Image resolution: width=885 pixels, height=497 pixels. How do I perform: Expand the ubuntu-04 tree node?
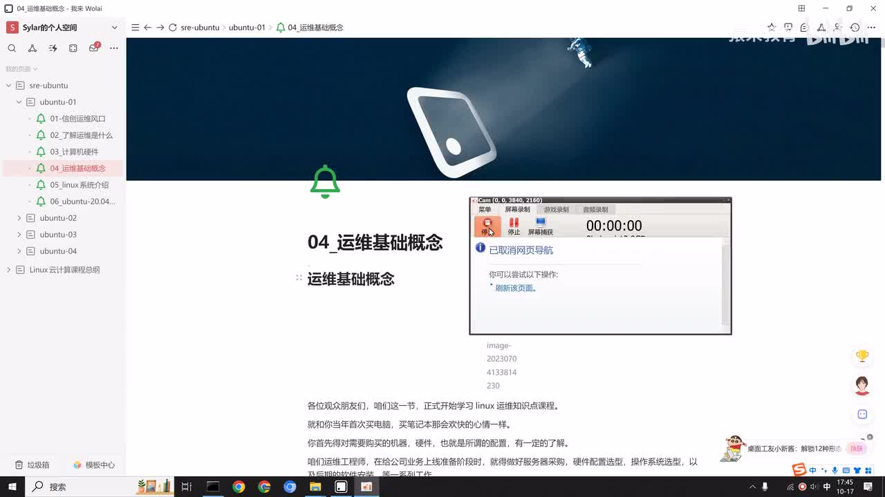tap(19, 251)
